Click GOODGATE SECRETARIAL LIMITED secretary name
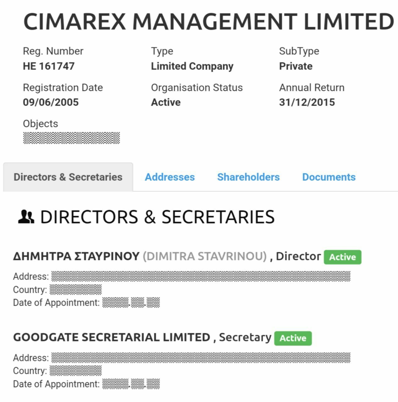The image size is (398, 402). click(112, 337)
